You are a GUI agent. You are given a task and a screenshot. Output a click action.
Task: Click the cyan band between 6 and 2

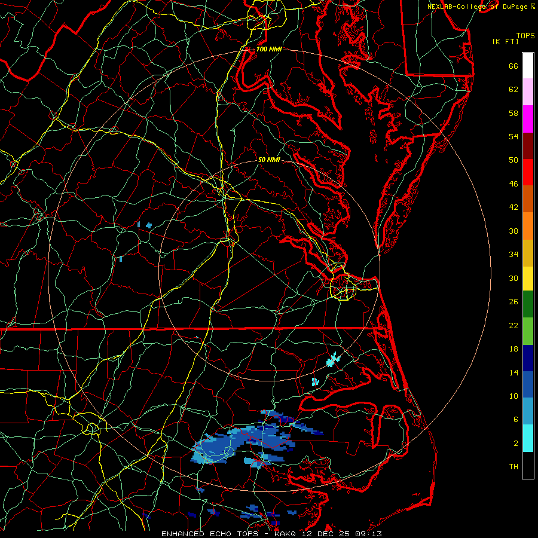point(528,438)
